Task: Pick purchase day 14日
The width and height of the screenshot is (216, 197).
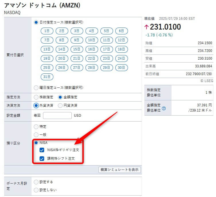Action: coord(62,49)
